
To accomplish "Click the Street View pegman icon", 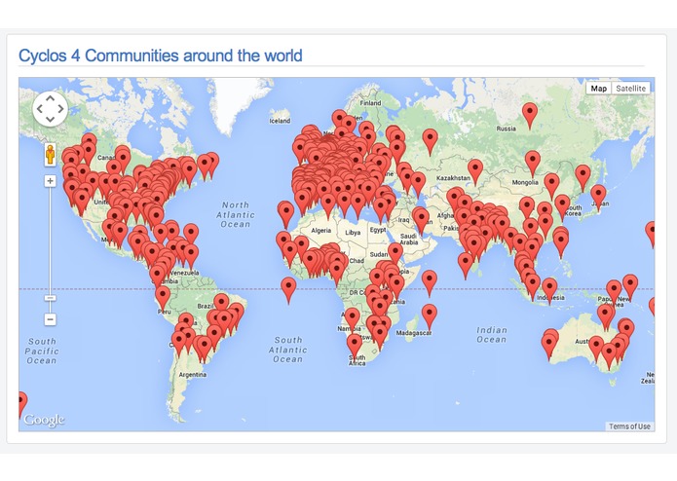I will 50,154.
